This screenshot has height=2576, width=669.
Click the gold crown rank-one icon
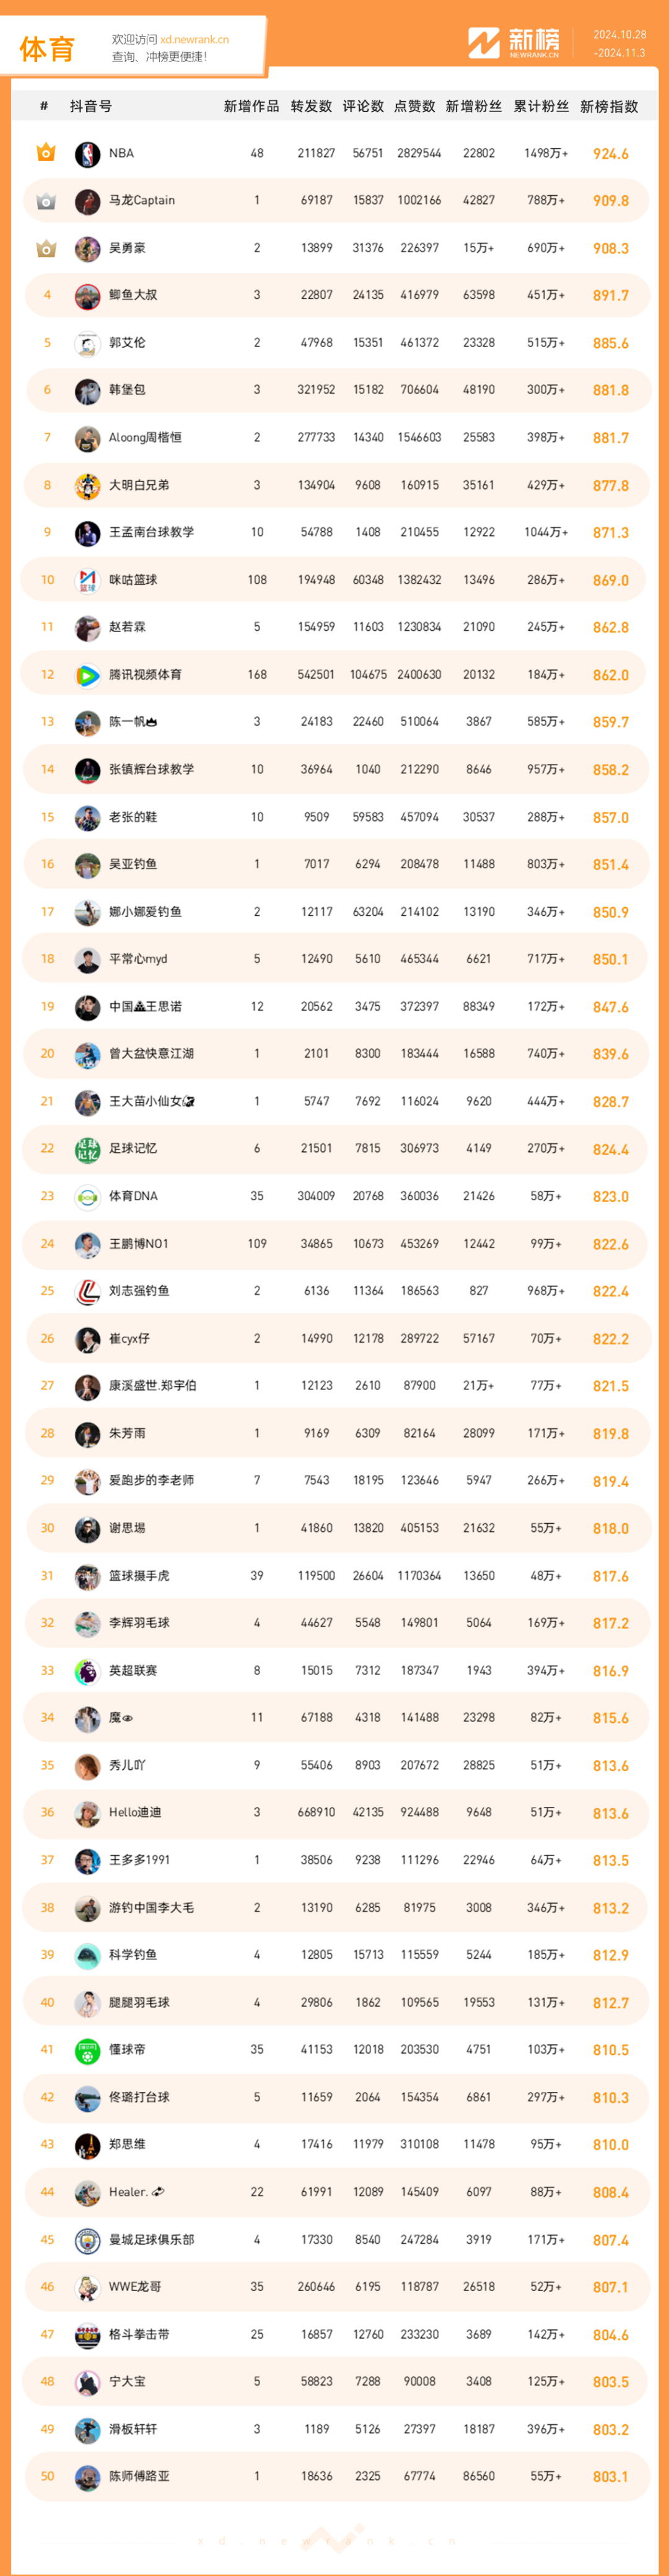[46, 153]
